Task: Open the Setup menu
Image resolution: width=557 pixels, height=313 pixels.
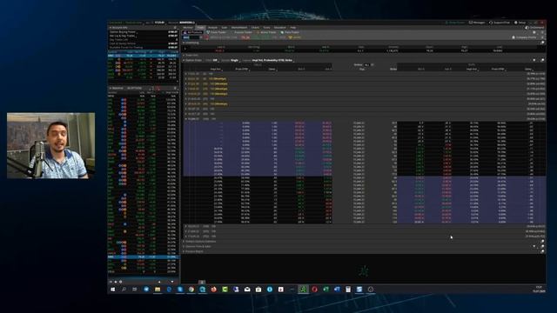Action: coord(520,23)
